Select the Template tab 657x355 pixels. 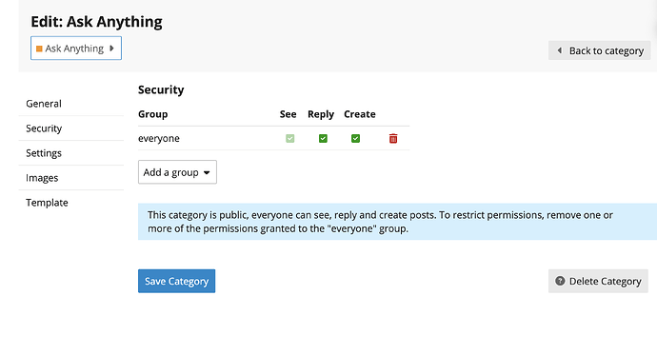[47, 202]
